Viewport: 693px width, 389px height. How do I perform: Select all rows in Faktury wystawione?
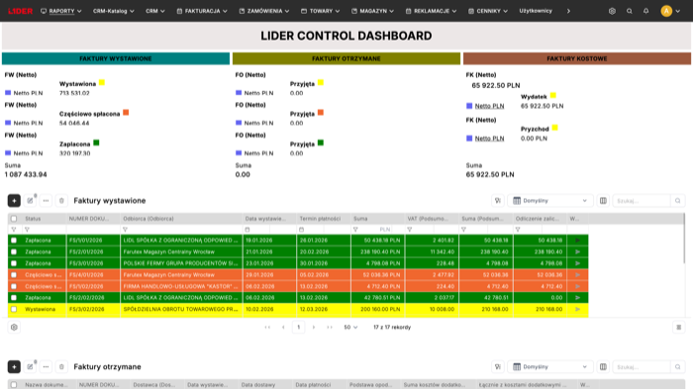[14, 219]
